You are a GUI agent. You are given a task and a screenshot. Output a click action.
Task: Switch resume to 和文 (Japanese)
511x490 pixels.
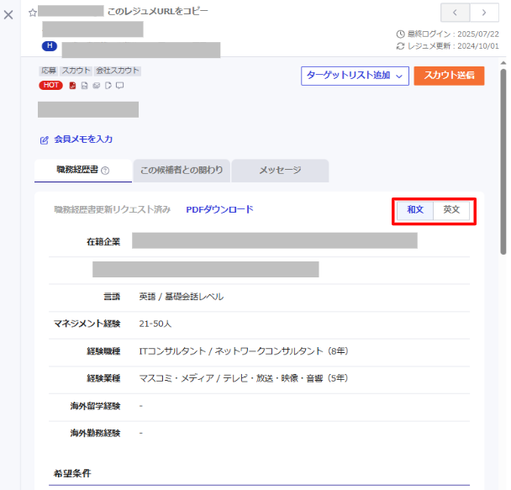pos(415,210)
